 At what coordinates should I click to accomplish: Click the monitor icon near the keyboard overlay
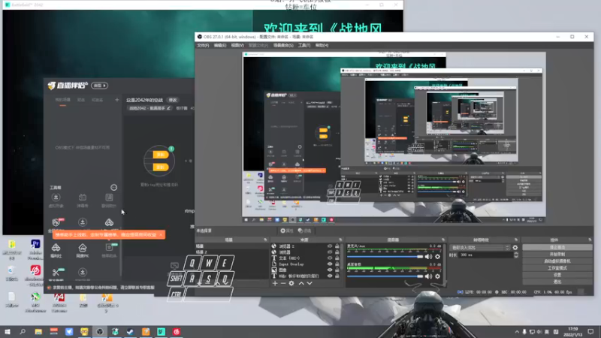click(x=174, y=266)
